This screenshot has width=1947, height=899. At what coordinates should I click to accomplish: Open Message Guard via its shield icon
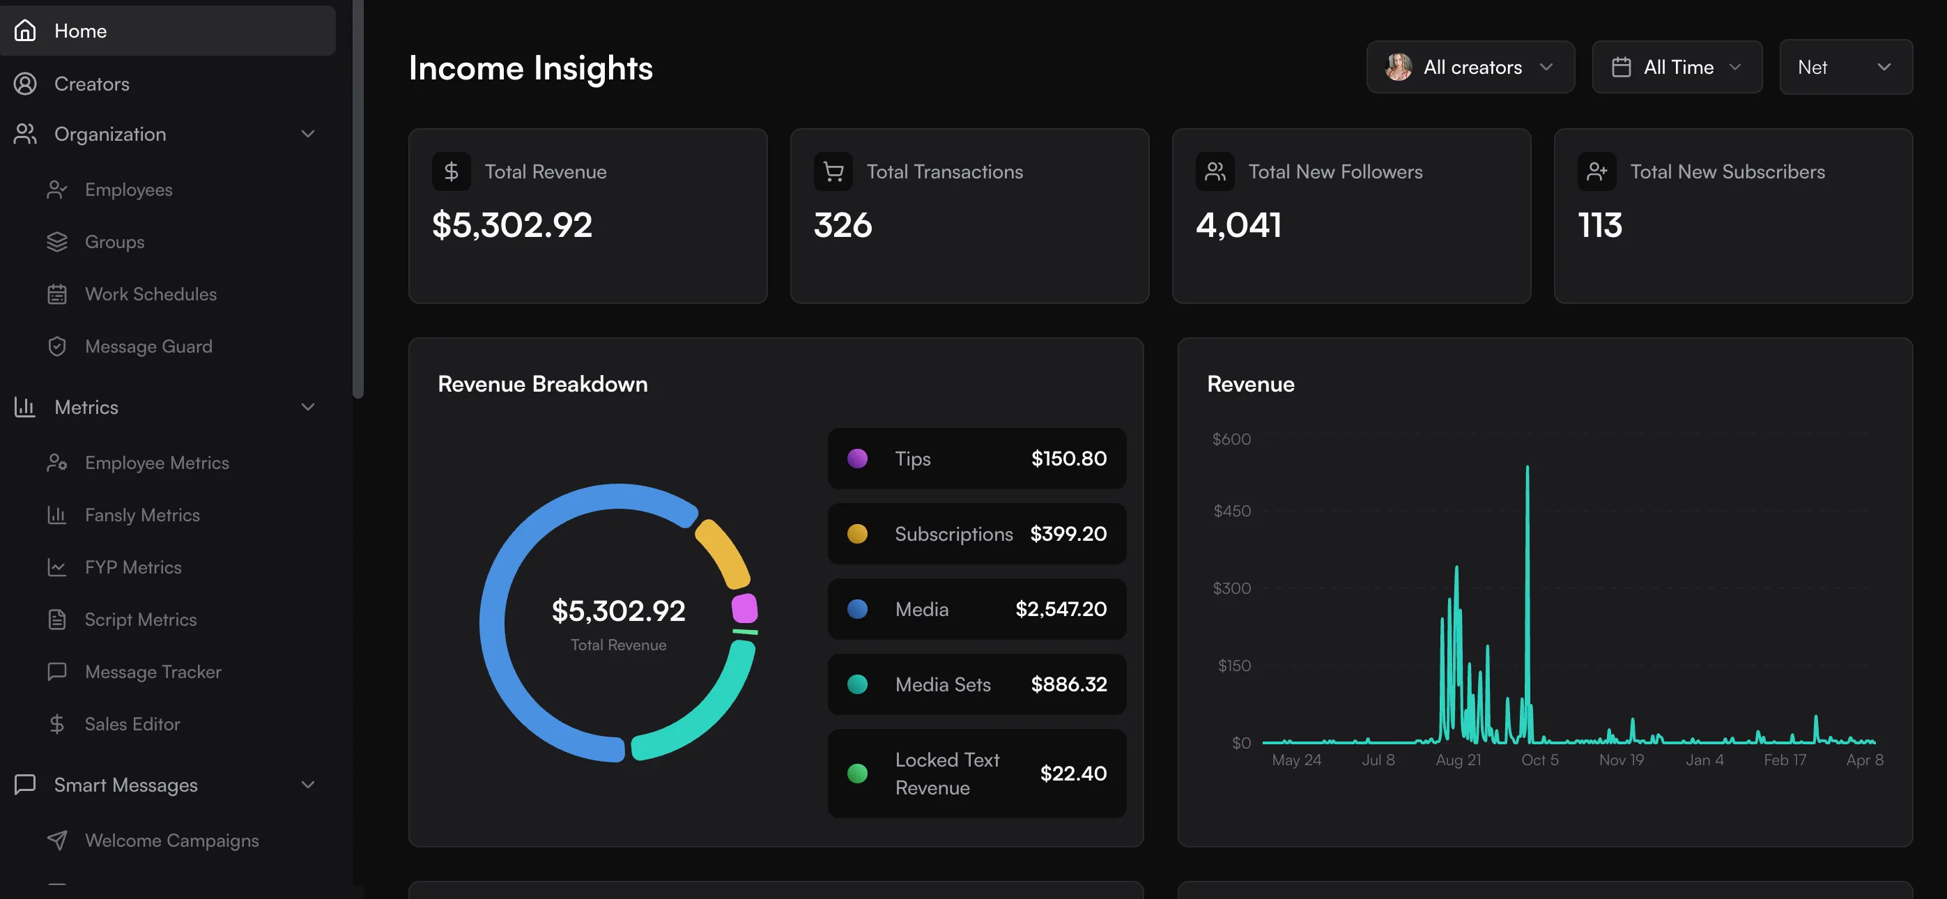[x=57, y=346]
